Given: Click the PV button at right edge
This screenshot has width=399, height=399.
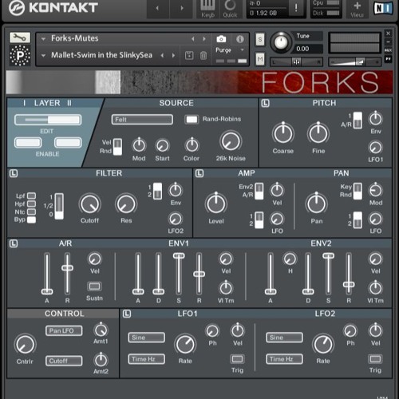Looking at the screenshot, I should click(388, 59).
